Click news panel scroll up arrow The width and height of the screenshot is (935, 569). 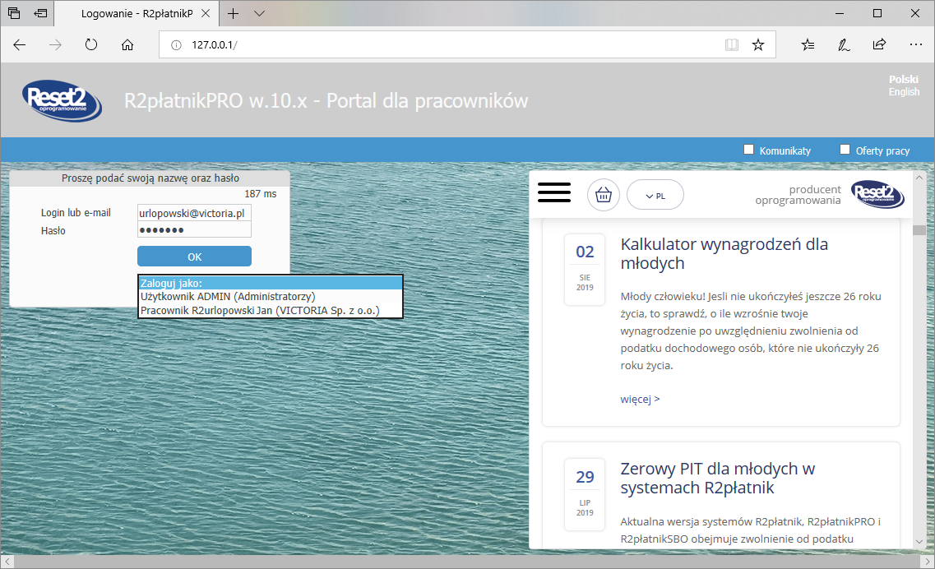point(919,178)
